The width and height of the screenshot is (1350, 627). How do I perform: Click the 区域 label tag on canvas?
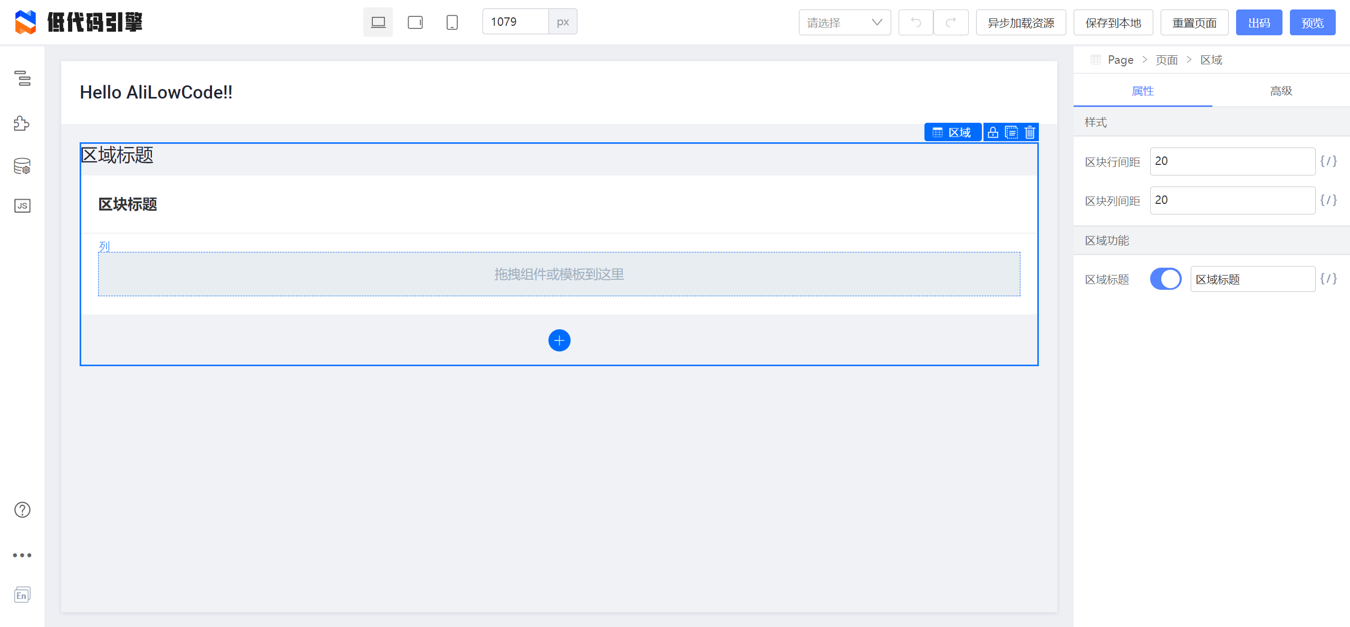[953, 132]
